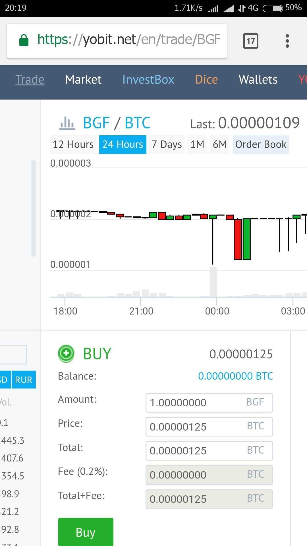Open the BGF currency link in header
The height and width of the screenshot is (546, 307).
pyautogui.click(x=96, y=123)
